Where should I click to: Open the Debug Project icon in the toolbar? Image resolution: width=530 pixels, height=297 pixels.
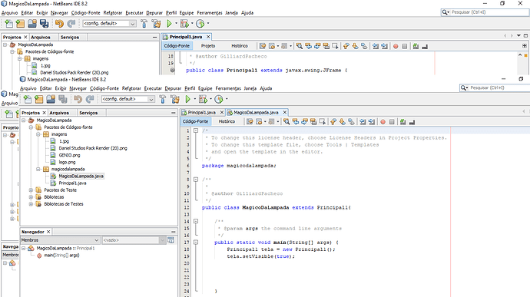(203, 99)
